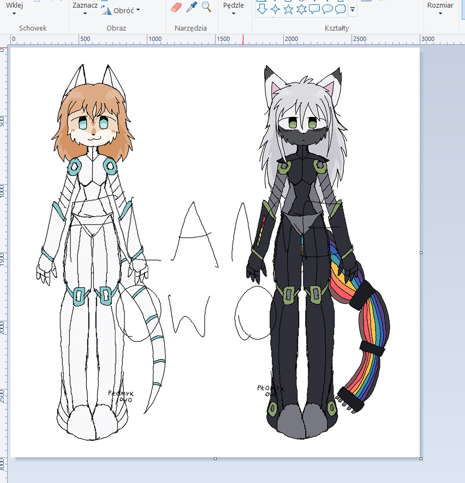465x483 pixels.
Task: Select the rounded rectangle callout shape
Action: tap(314, 9)
